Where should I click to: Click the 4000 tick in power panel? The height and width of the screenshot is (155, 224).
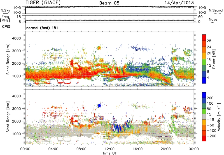point(17,38)
